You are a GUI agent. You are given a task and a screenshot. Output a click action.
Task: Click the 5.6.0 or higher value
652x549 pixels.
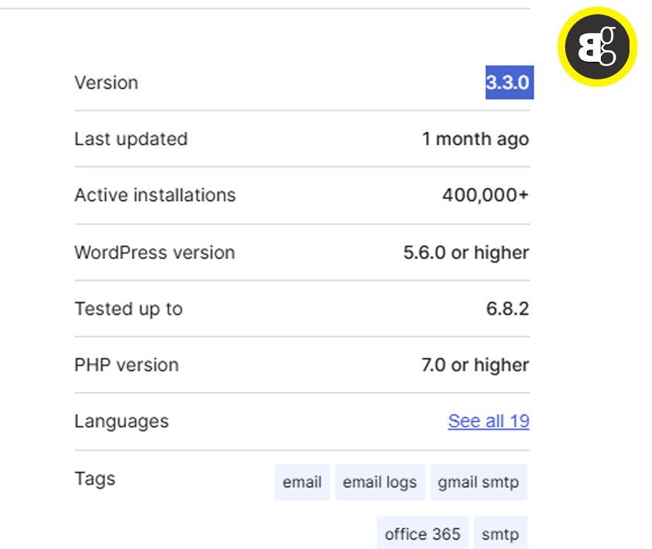(465, 253)
